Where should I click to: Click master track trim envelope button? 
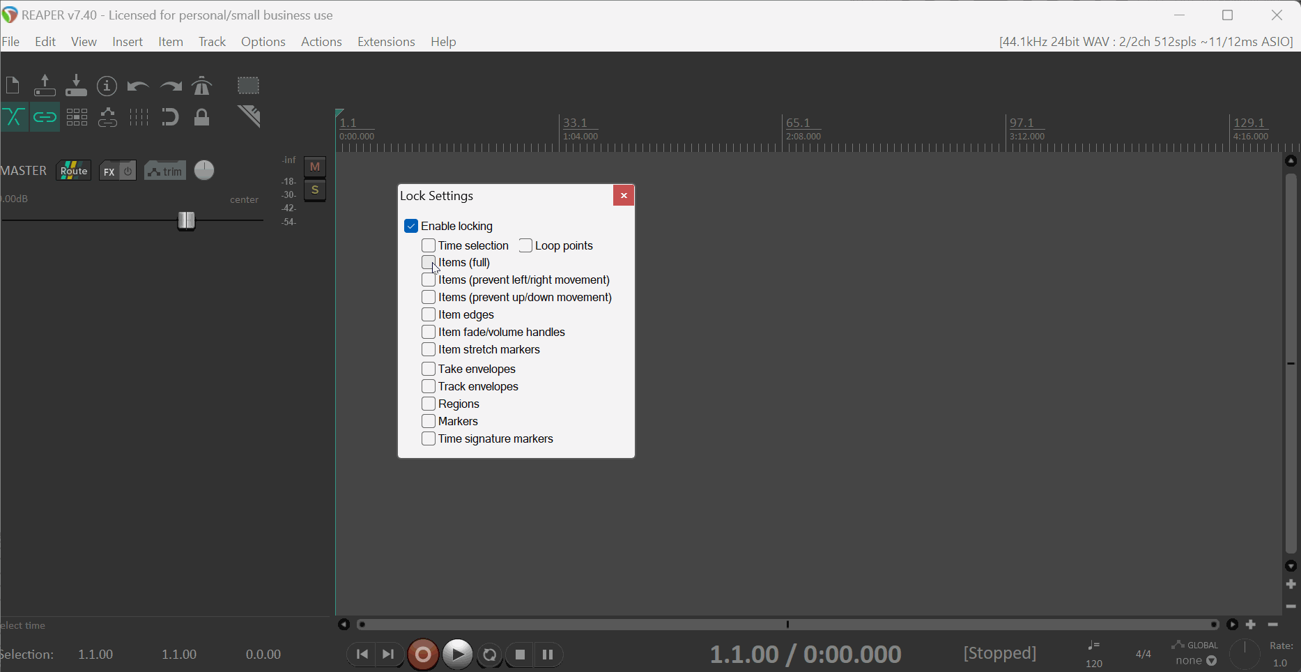click(x=165, y=171)
